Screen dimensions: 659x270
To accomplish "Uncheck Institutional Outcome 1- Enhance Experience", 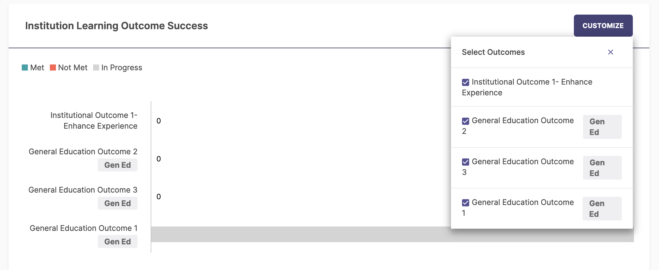I will pos(466,82).
